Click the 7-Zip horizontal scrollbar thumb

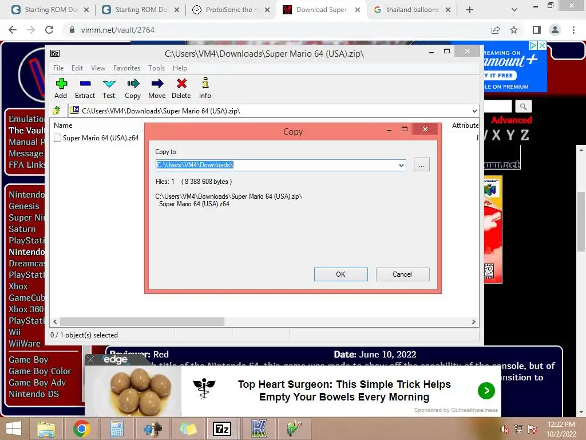pyautogui.click(x=142, y=321)
